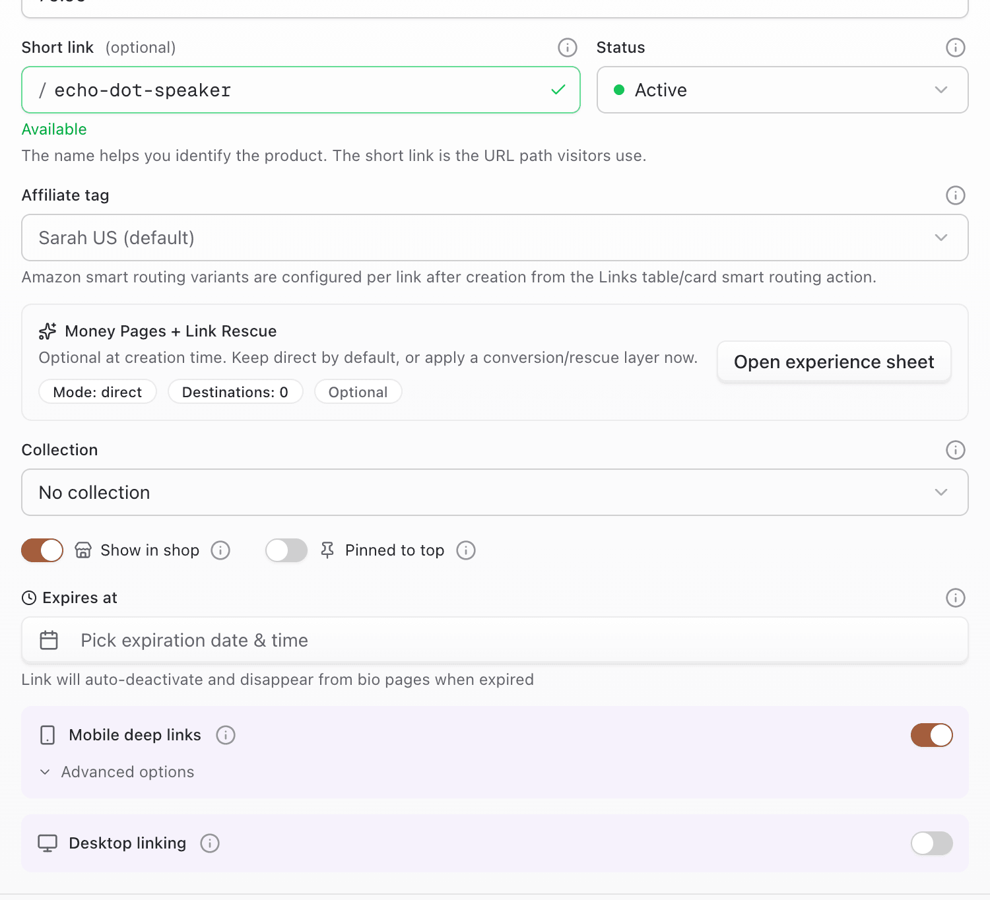Click the Short link info icon
This screenshot has height=900, width=990.
point(567,48)
